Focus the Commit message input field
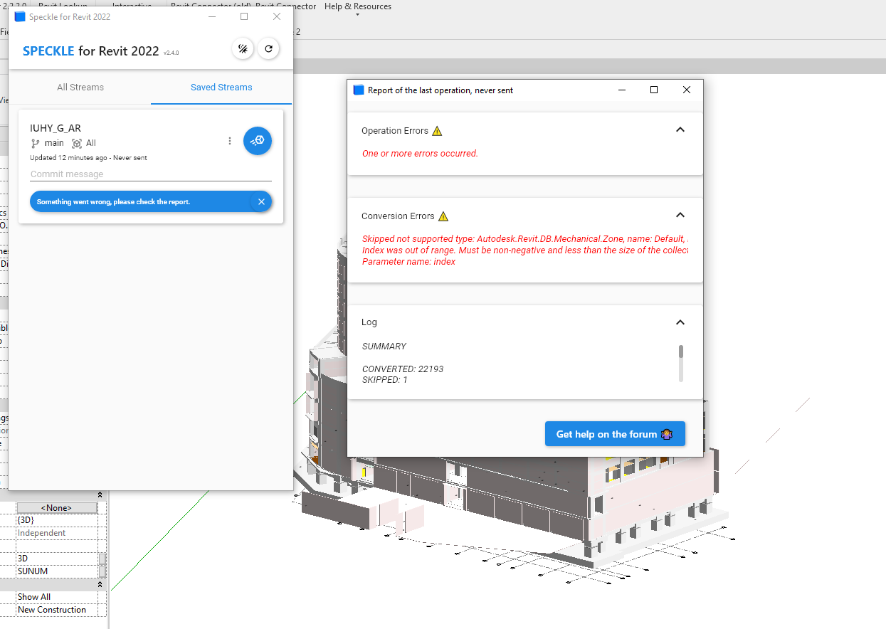 pos(150,174)
